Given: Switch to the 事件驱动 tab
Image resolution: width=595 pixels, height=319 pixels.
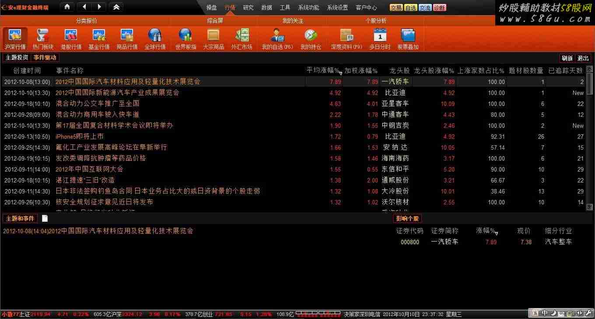Looking at the screenshot, I should coord(45,57).
